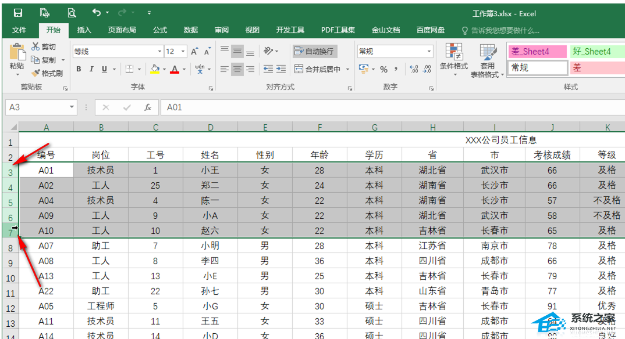Click the clipboard 粘贴 (Paste) icon
This screenshot has width=625, height=339.
17,52
